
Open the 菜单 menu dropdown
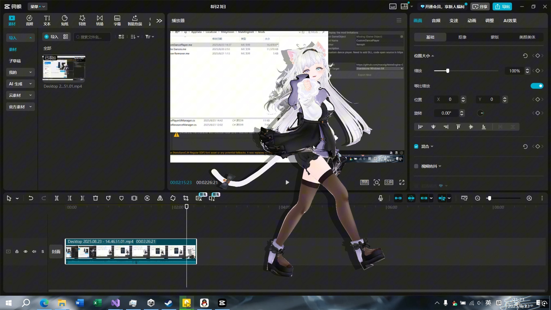38,6
